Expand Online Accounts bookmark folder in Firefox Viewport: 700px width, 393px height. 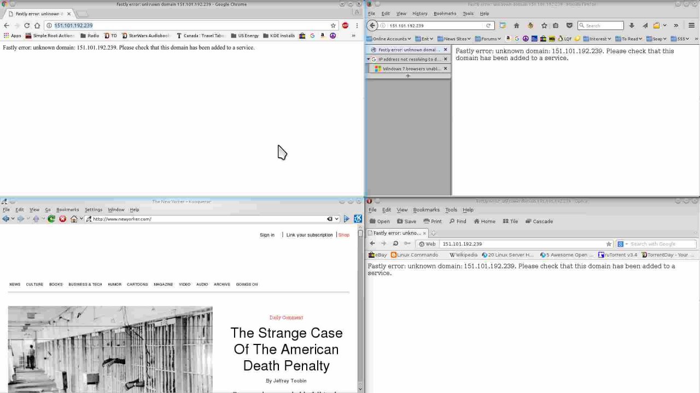click(389, 39)
